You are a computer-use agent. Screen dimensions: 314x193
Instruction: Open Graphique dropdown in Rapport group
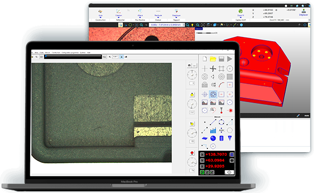click(x=176, y=16)
